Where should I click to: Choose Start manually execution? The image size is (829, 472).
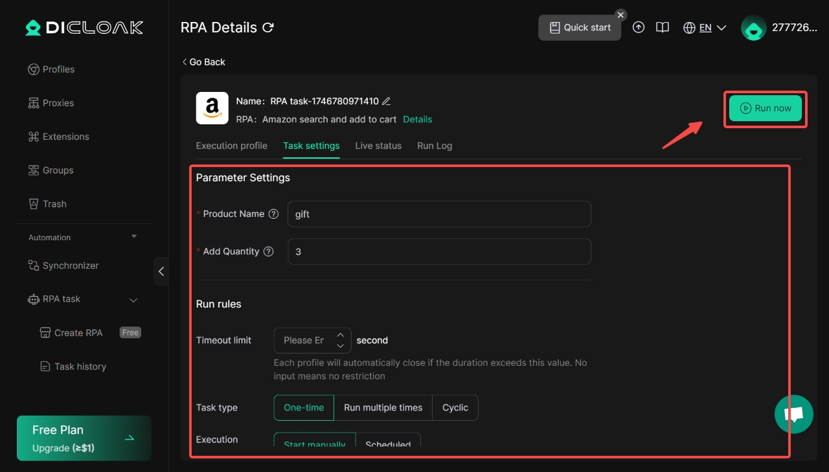[x=315, y=440]
